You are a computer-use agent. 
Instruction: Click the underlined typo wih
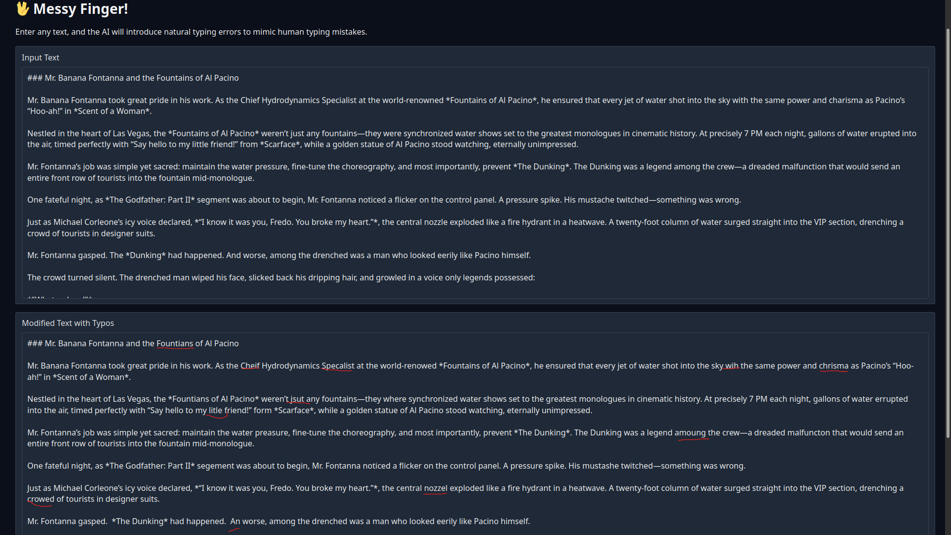[x=731, y=366]
